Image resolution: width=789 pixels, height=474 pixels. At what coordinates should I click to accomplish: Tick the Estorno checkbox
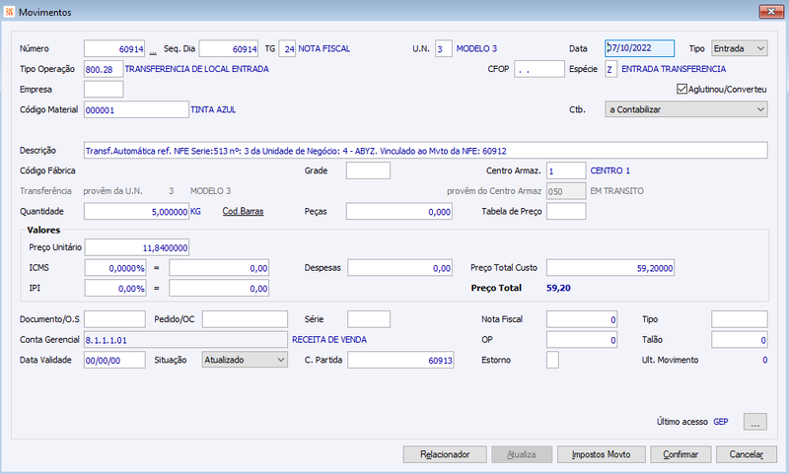(552, 360)
